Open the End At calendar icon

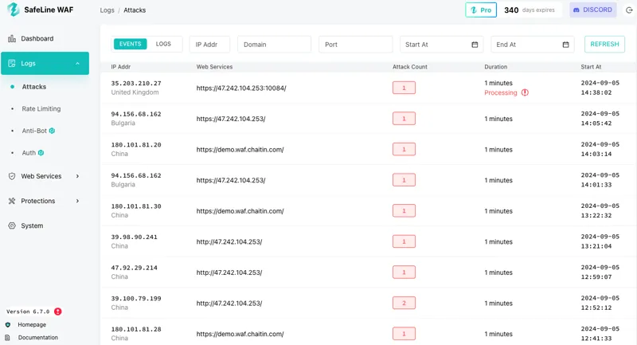click(565, 45)
